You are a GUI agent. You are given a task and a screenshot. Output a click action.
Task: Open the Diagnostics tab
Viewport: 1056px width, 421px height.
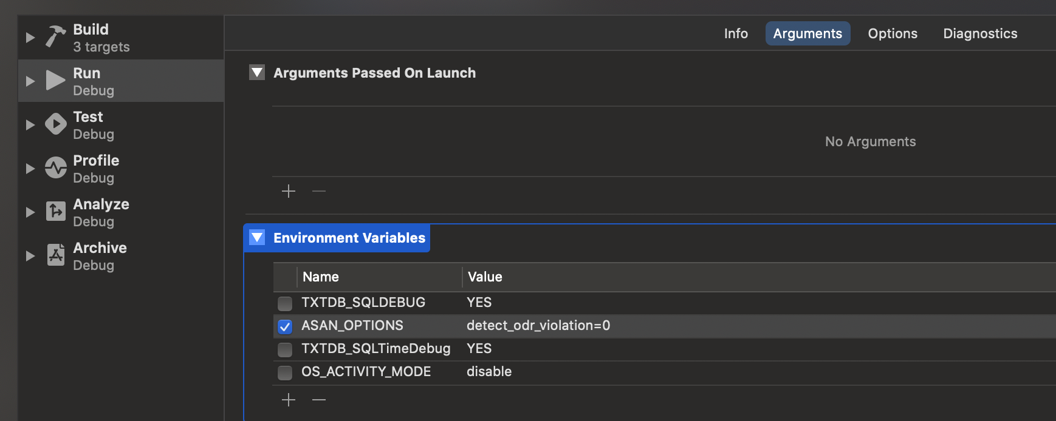979,34
